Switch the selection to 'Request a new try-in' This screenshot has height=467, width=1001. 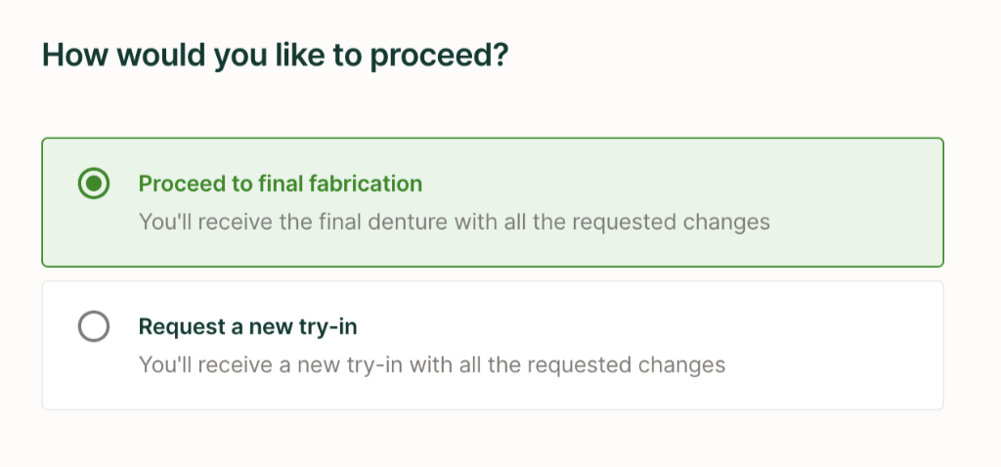(94, 326)
